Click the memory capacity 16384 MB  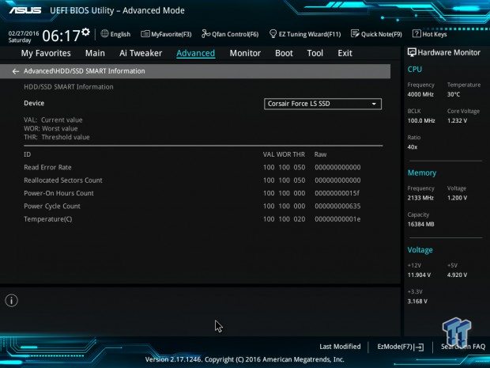421,225
